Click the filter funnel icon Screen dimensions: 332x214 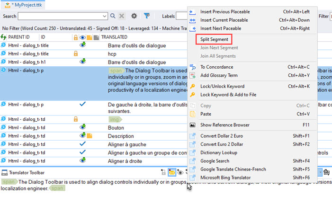coord(147,16)
